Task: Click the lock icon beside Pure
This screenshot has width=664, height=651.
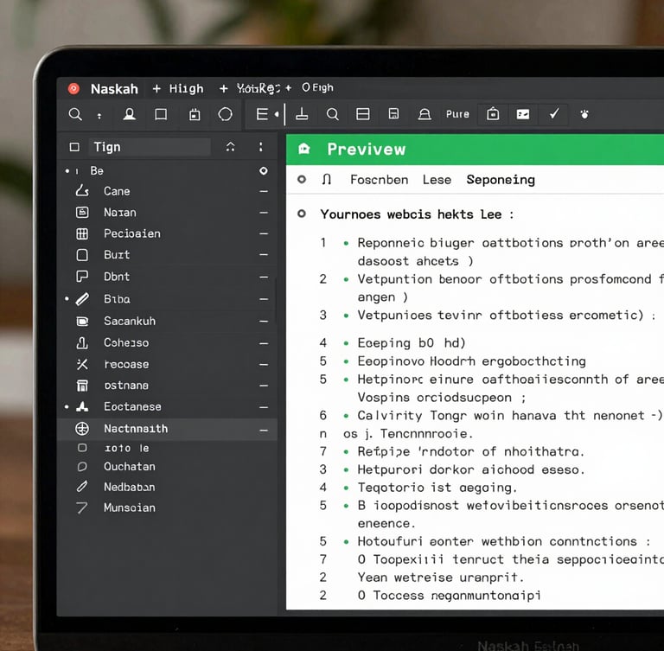Action: tap(425, 114)
